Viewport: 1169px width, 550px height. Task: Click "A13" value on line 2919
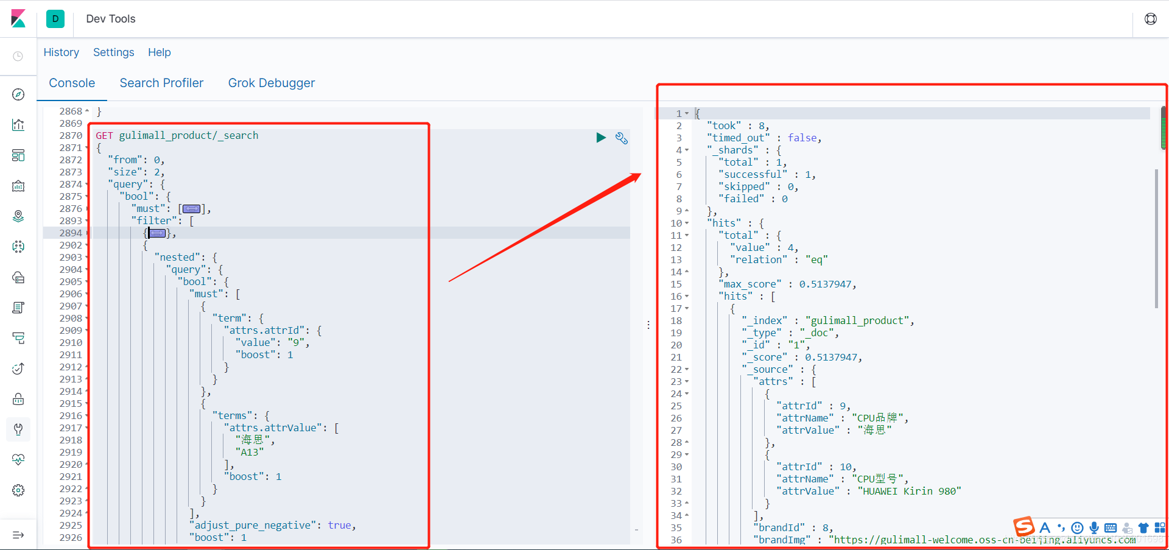click(x=250, y=452)
